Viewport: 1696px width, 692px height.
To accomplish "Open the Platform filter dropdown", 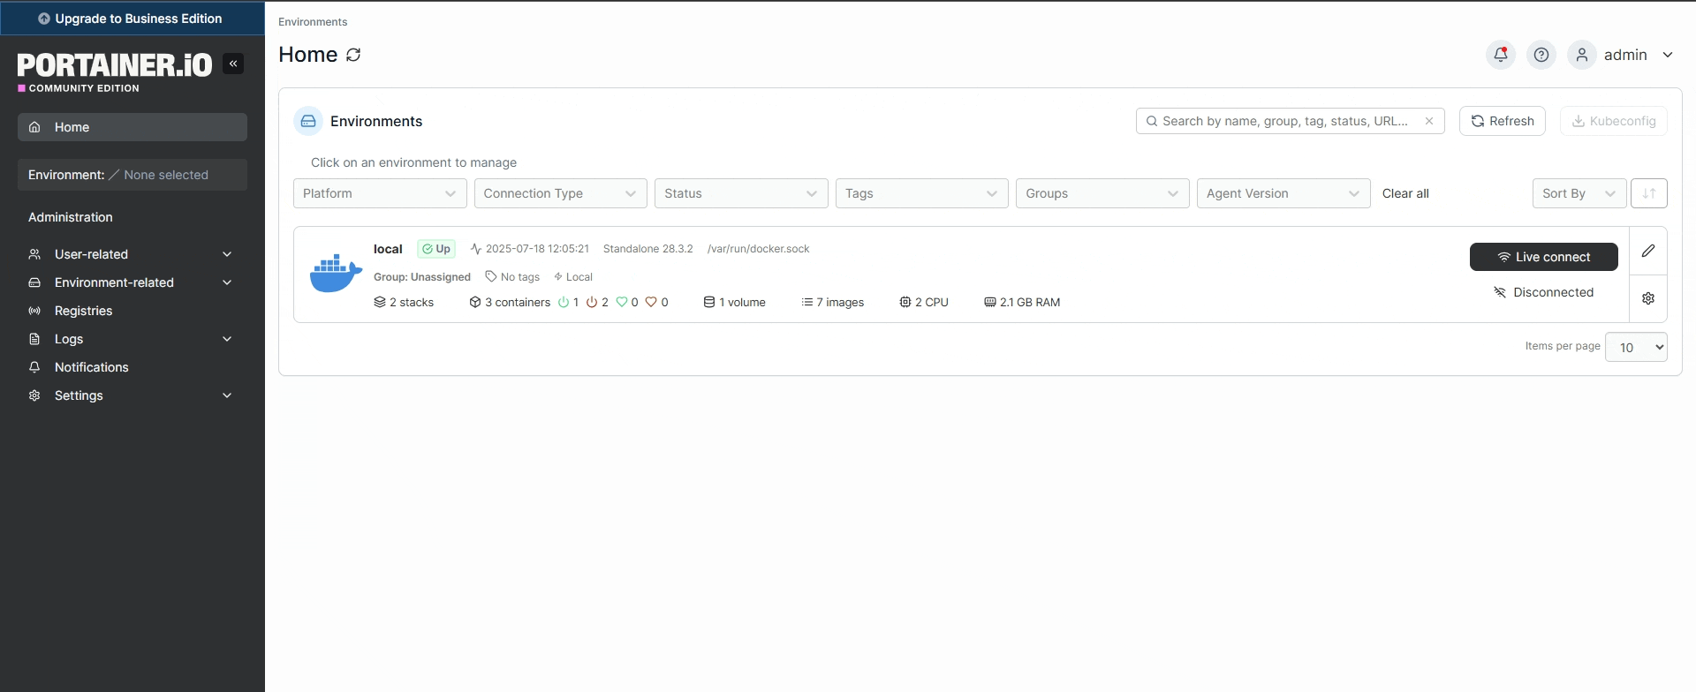I will pyautogui.click(x=379, y=193).
